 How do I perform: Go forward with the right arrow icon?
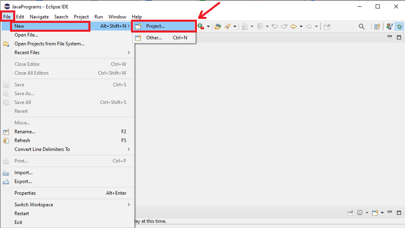pyautogui.click(x=309, y=26)
